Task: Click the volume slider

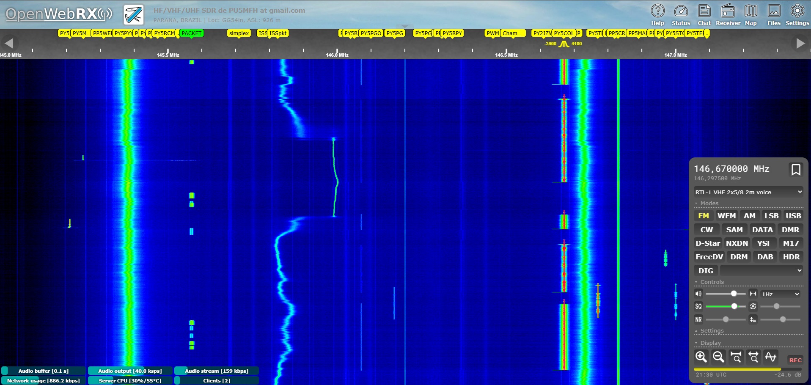Action: [725, 294]
